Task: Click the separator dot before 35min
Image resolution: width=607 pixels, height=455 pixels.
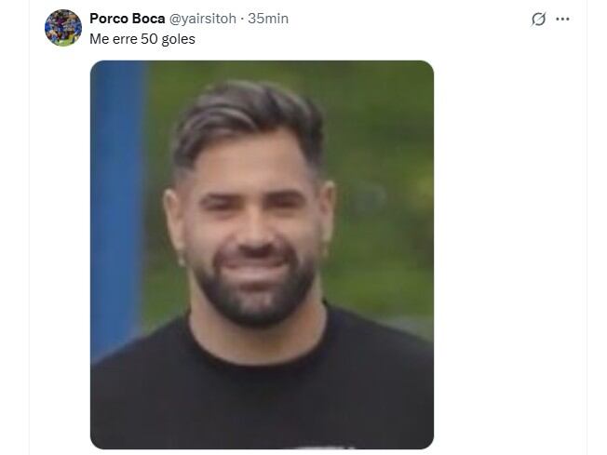Action: pyautogui.click(x=242, y=19)
